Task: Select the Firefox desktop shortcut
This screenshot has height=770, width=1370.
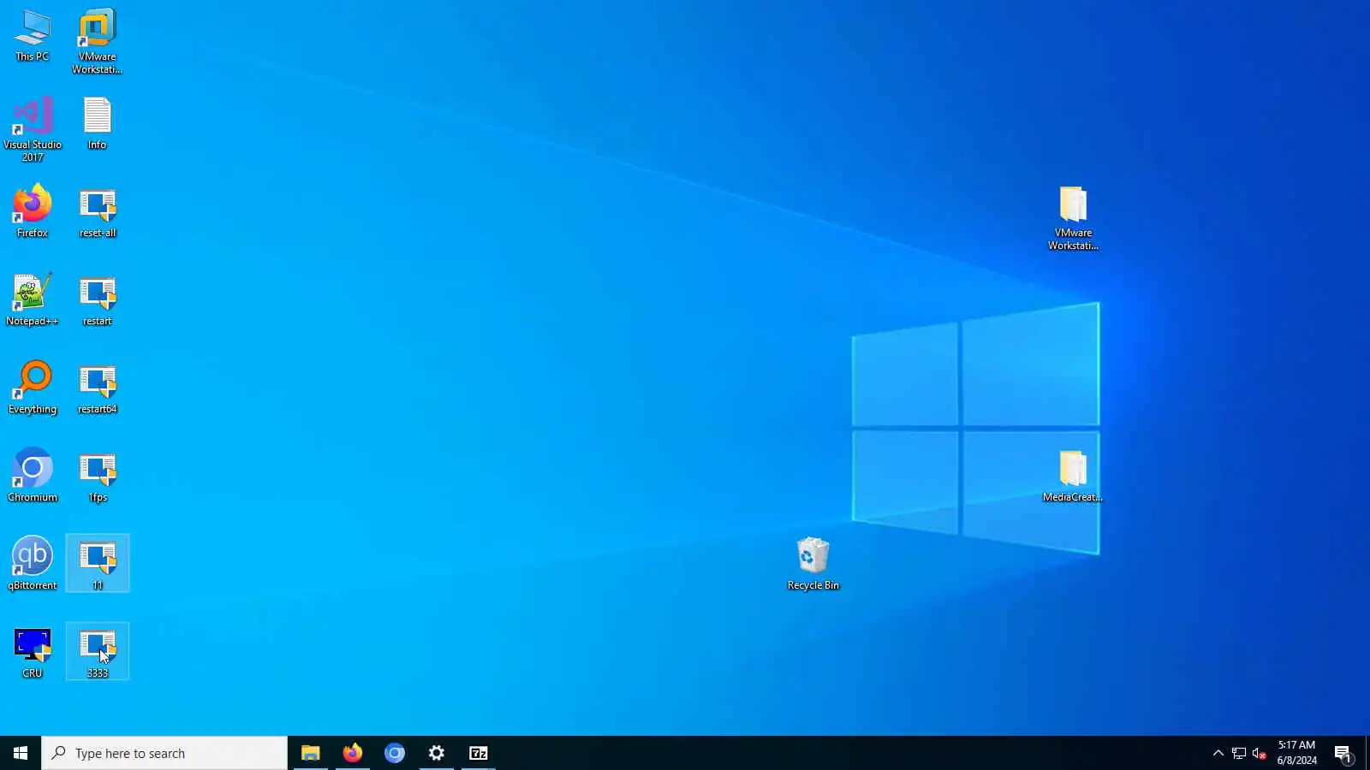Action: [33, 211]
